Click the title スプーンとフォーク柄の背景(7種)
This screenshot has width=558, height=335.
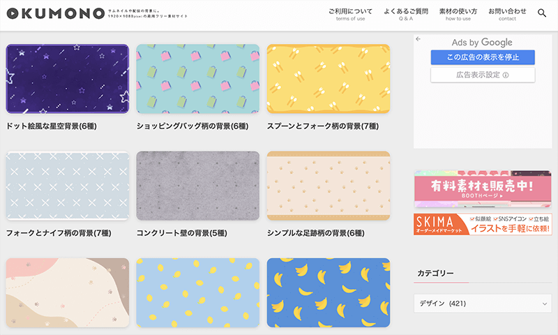click(323, 126)
